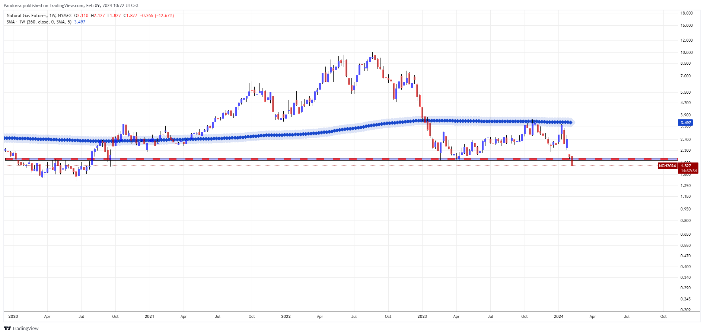Click the close value C1.827
Viewport: 704px width, 335px height.
pyautogui.click(x=130, y=16)
